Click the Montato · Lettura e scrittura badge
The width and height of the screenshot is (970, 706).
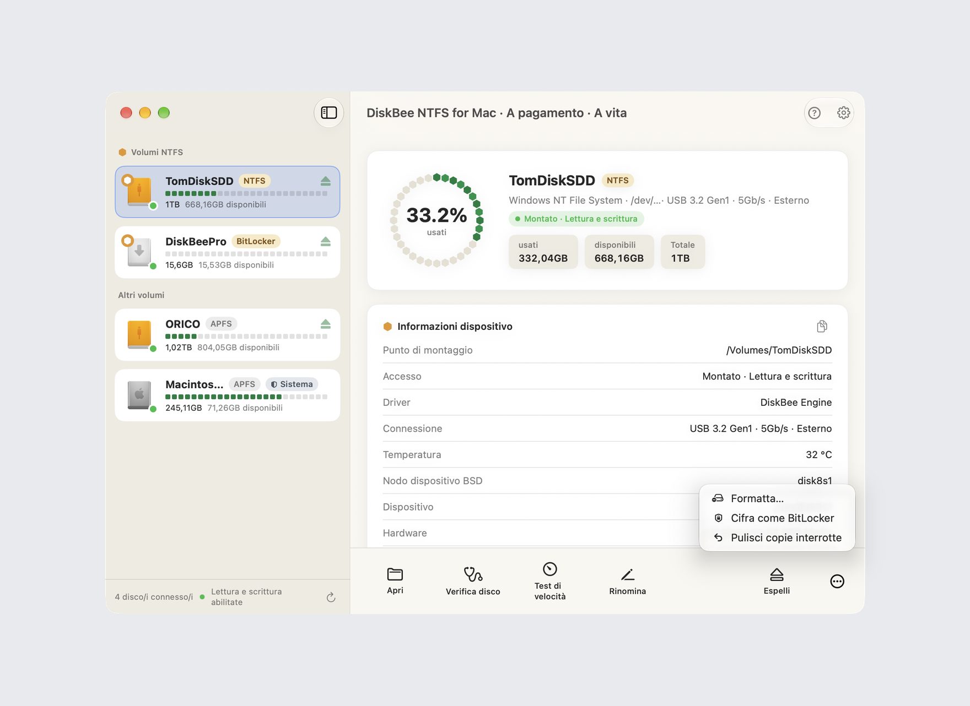[x=576, y=219]
